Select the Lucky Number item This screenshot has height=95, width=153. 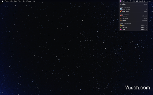tap(133, 9)
